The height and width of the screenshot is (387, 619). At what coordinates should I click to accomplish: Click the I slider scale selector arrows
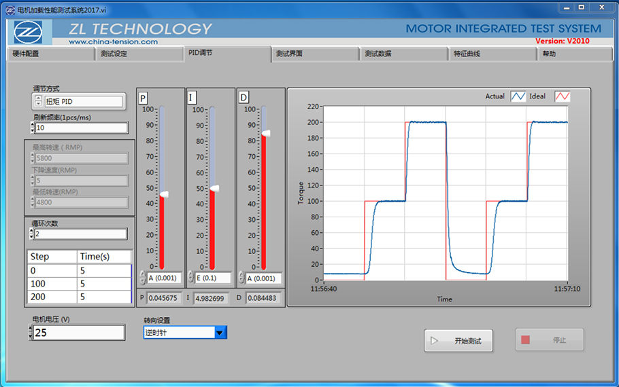click(x=191, y=278)
